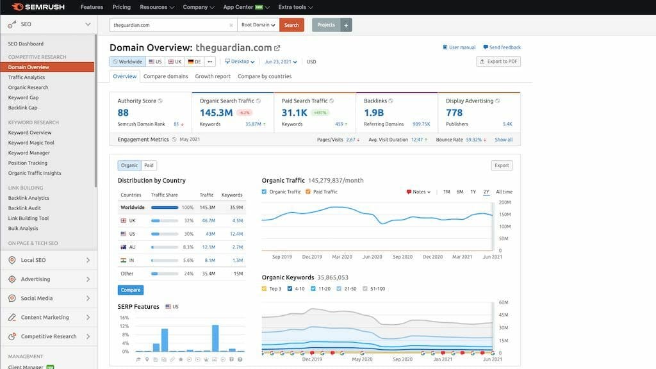Expand the Local SEO section

point(88,260)
